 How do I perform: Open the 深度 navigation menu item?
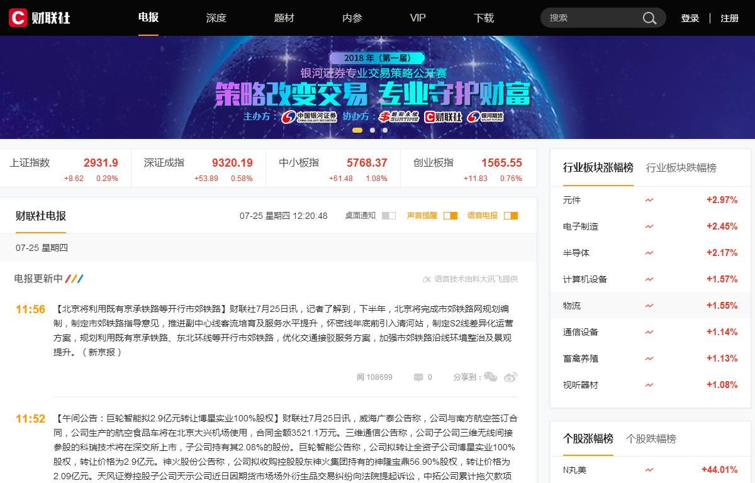216,18
